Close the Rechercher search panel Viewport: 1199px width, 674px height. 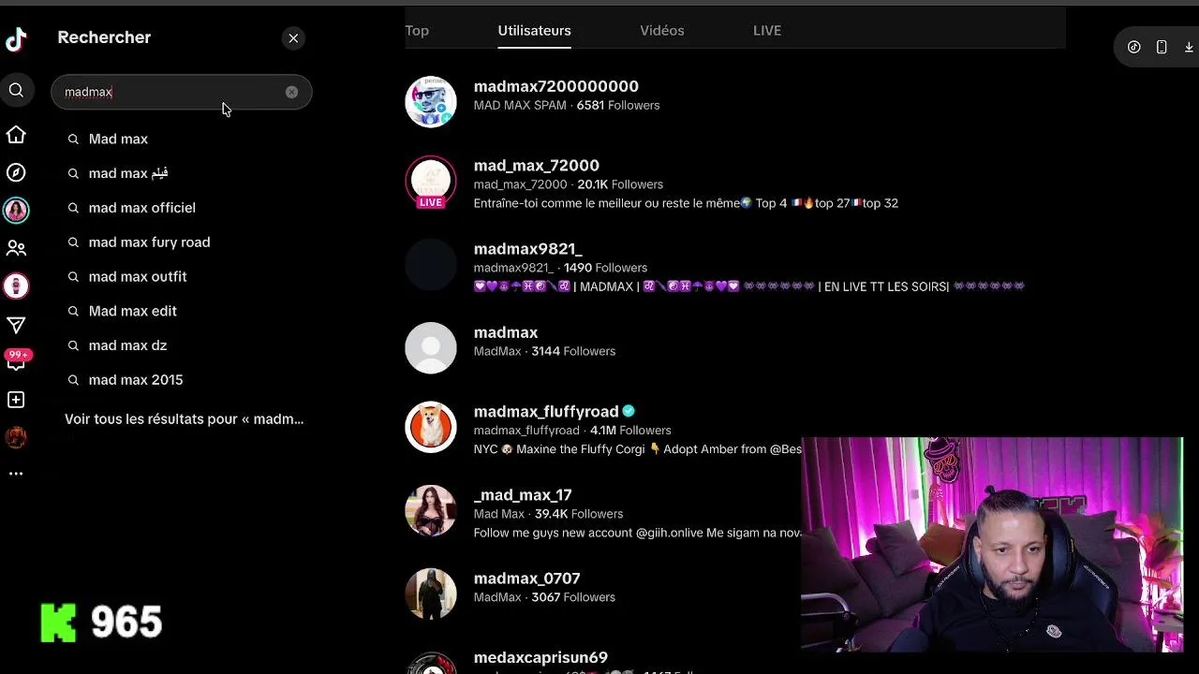(x=293, y=38)
